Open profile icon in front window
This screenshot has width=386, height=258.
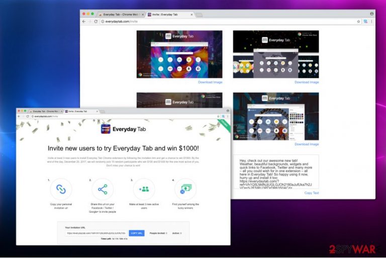coord(228,111)
